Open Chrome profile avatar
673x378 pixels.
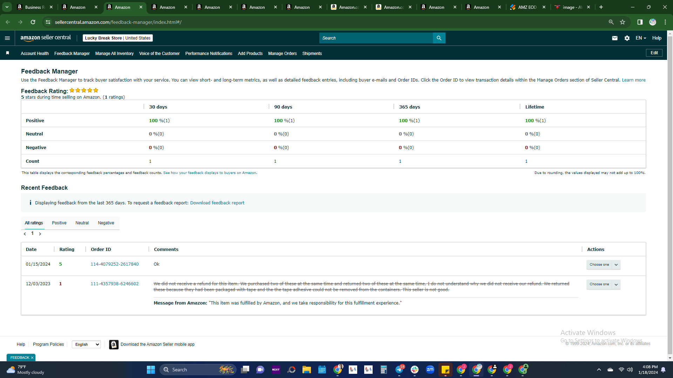[x=653, y=22]
